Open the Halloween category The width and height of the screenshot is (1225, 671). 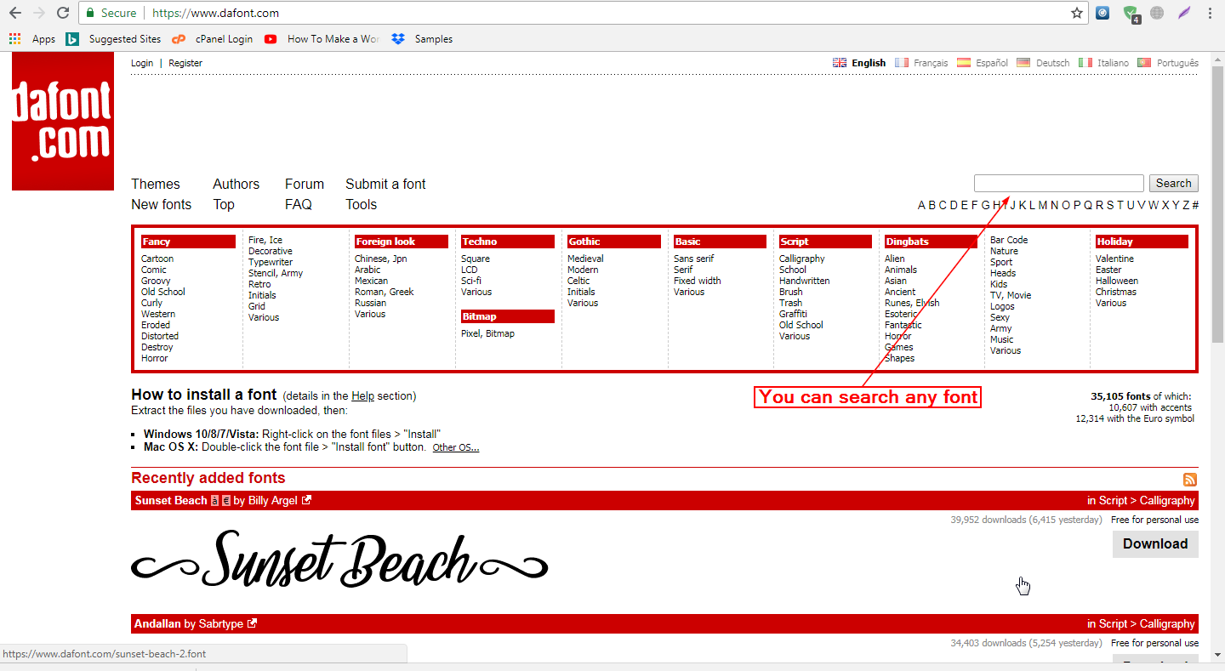coord(1117,281)
